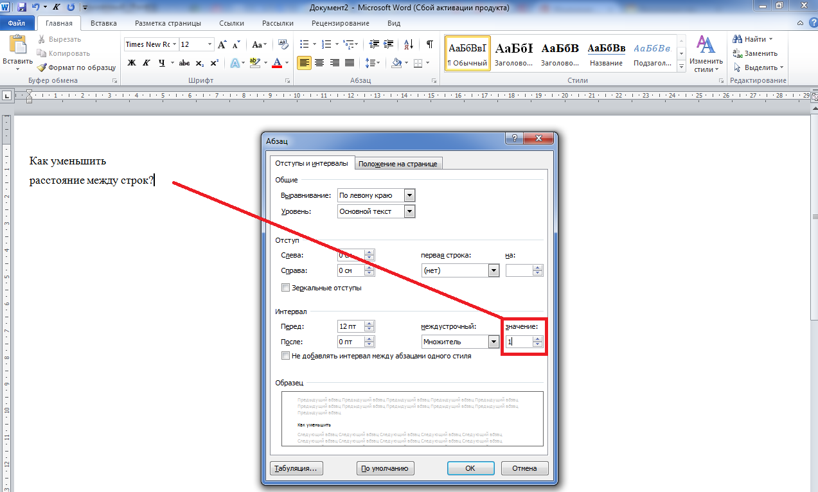Click the значение spacing value field
The width and height of the screenshot is (818, 492).
519,342
